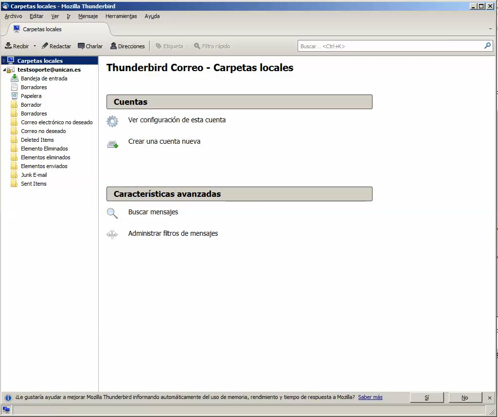Click the account envelope icon for testsoporte
The height and width of the screenshot is (417, 498).
(x=11, y=70)
